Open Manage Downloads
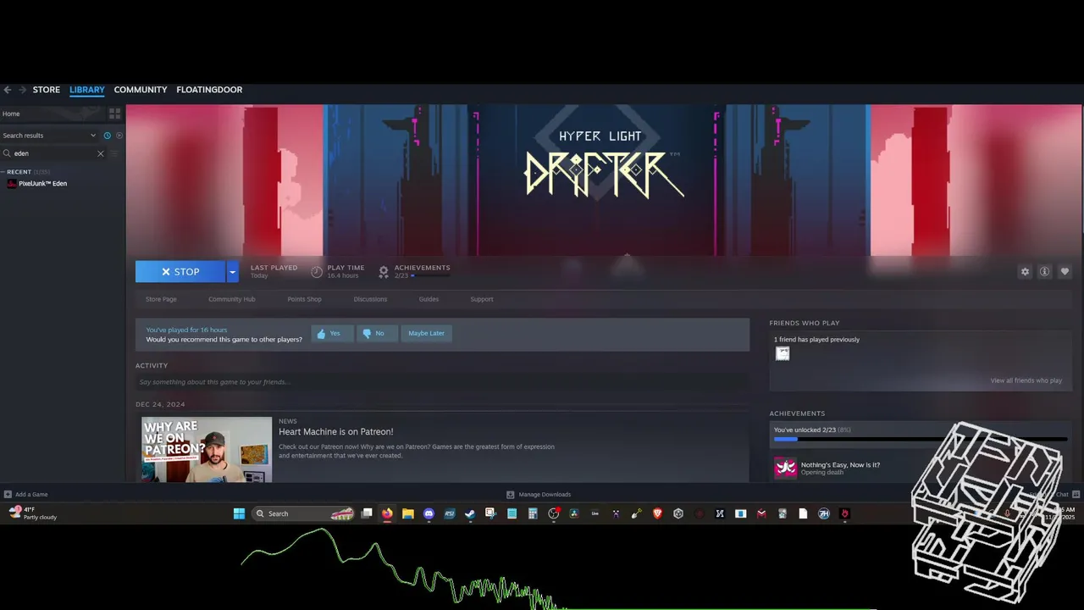Viewport: 1084px width, 610px height. point(539,495)
